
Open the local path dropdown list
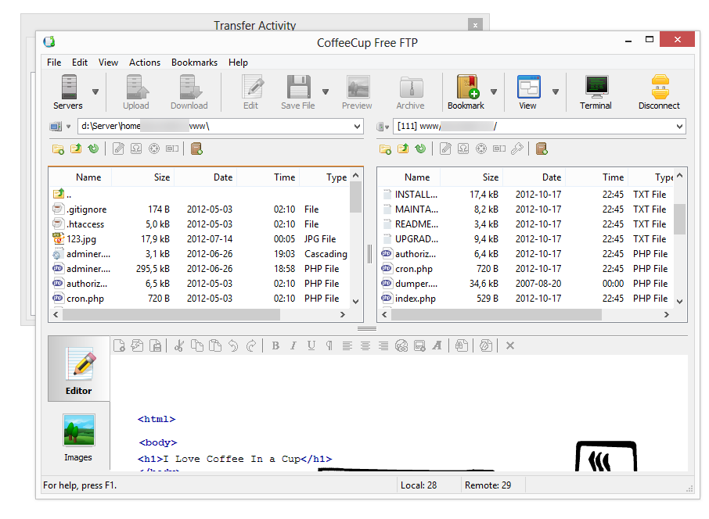(358, 126)
